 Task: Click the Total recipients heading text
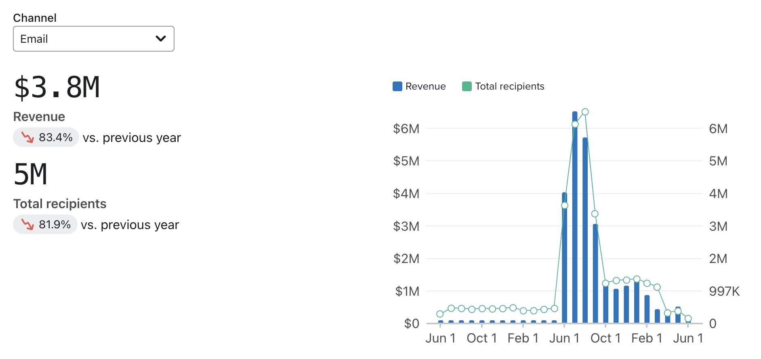(60, 204)
